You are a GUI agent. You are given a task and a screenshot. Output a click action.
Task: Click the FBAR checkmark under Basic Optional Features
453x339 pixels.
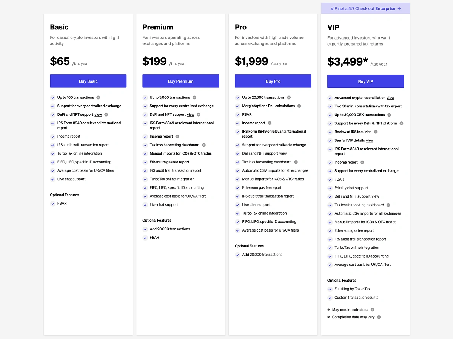(52, 203)
